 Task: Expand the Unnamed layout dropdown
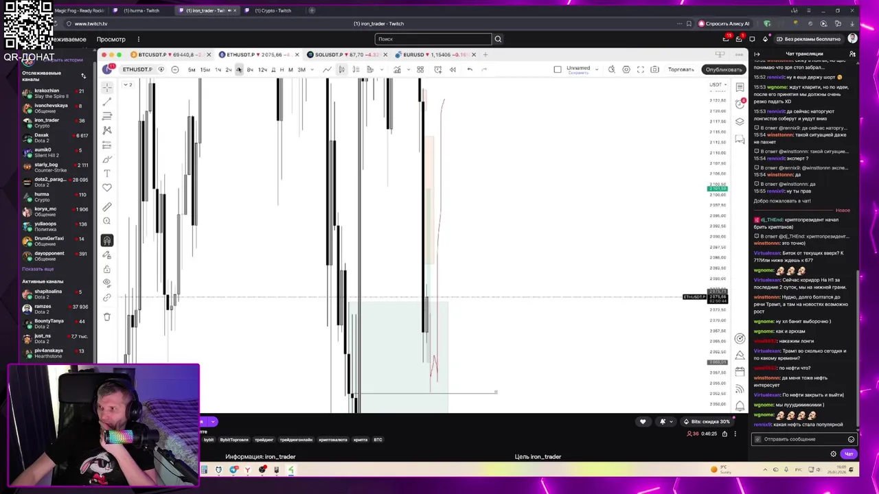(x=595, y=69)
